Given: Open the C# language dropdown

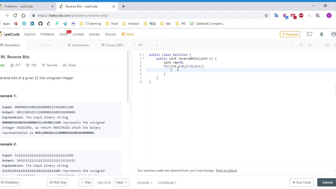Looking at the screenshot, I should [x=147, y=45].
